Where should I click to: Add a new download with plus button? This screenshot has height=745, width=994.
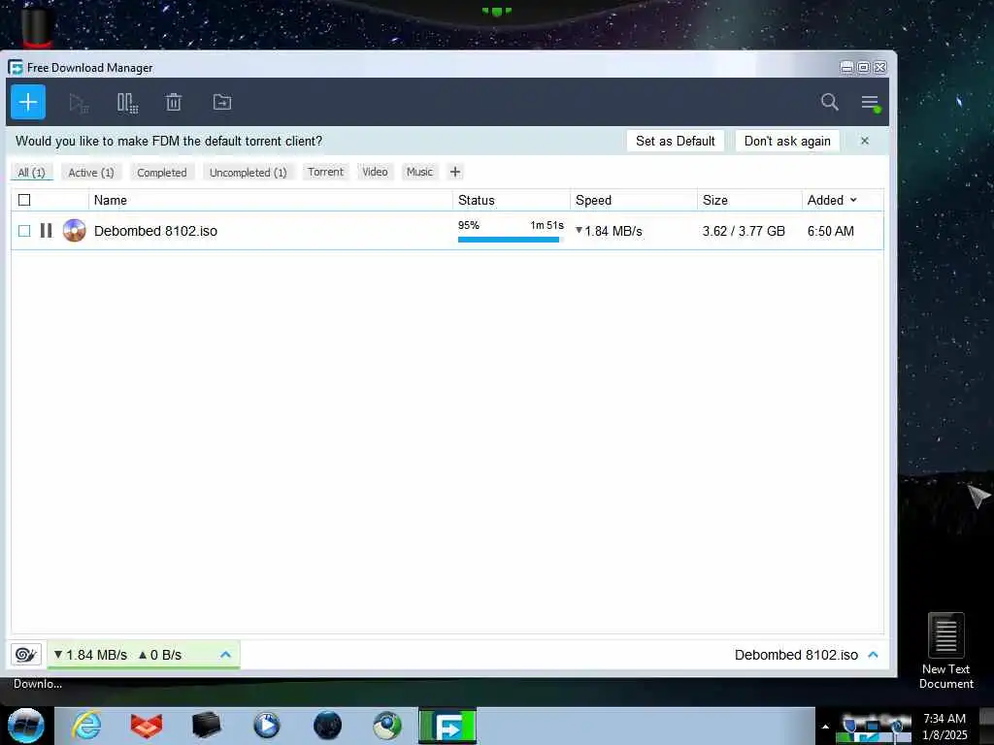28,102
